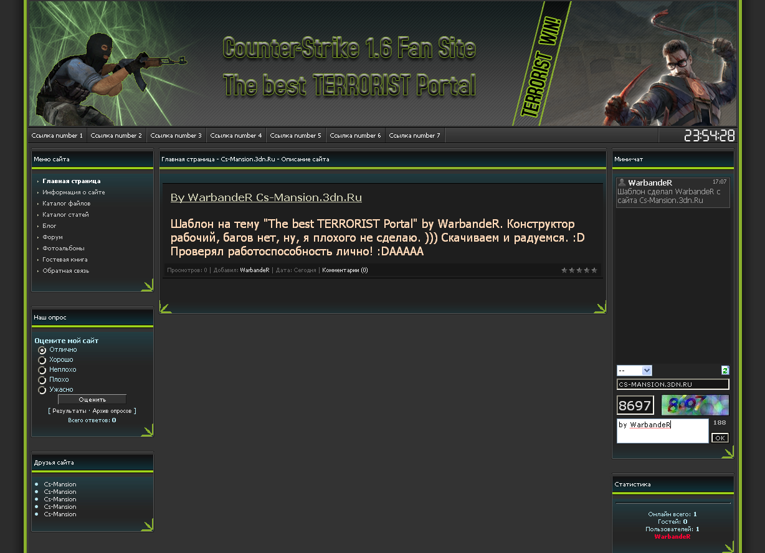
Task: Open Ссылка number 4 in the navigation bar
Action: coord(236,135)
